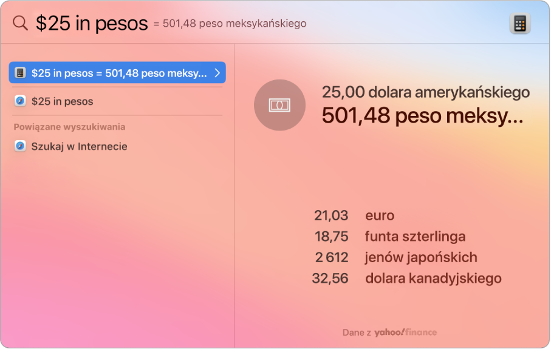This screenshot has height=349, width=551.
Task: Open the Yahoo Finance data source link
Action: [x=406, y=332]
